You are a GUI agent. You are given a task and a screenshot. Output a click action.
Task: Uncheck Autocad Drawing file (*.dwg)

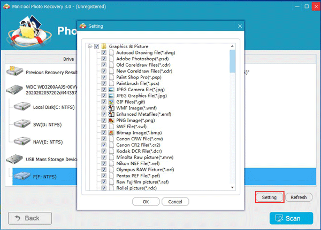[104, 52]
